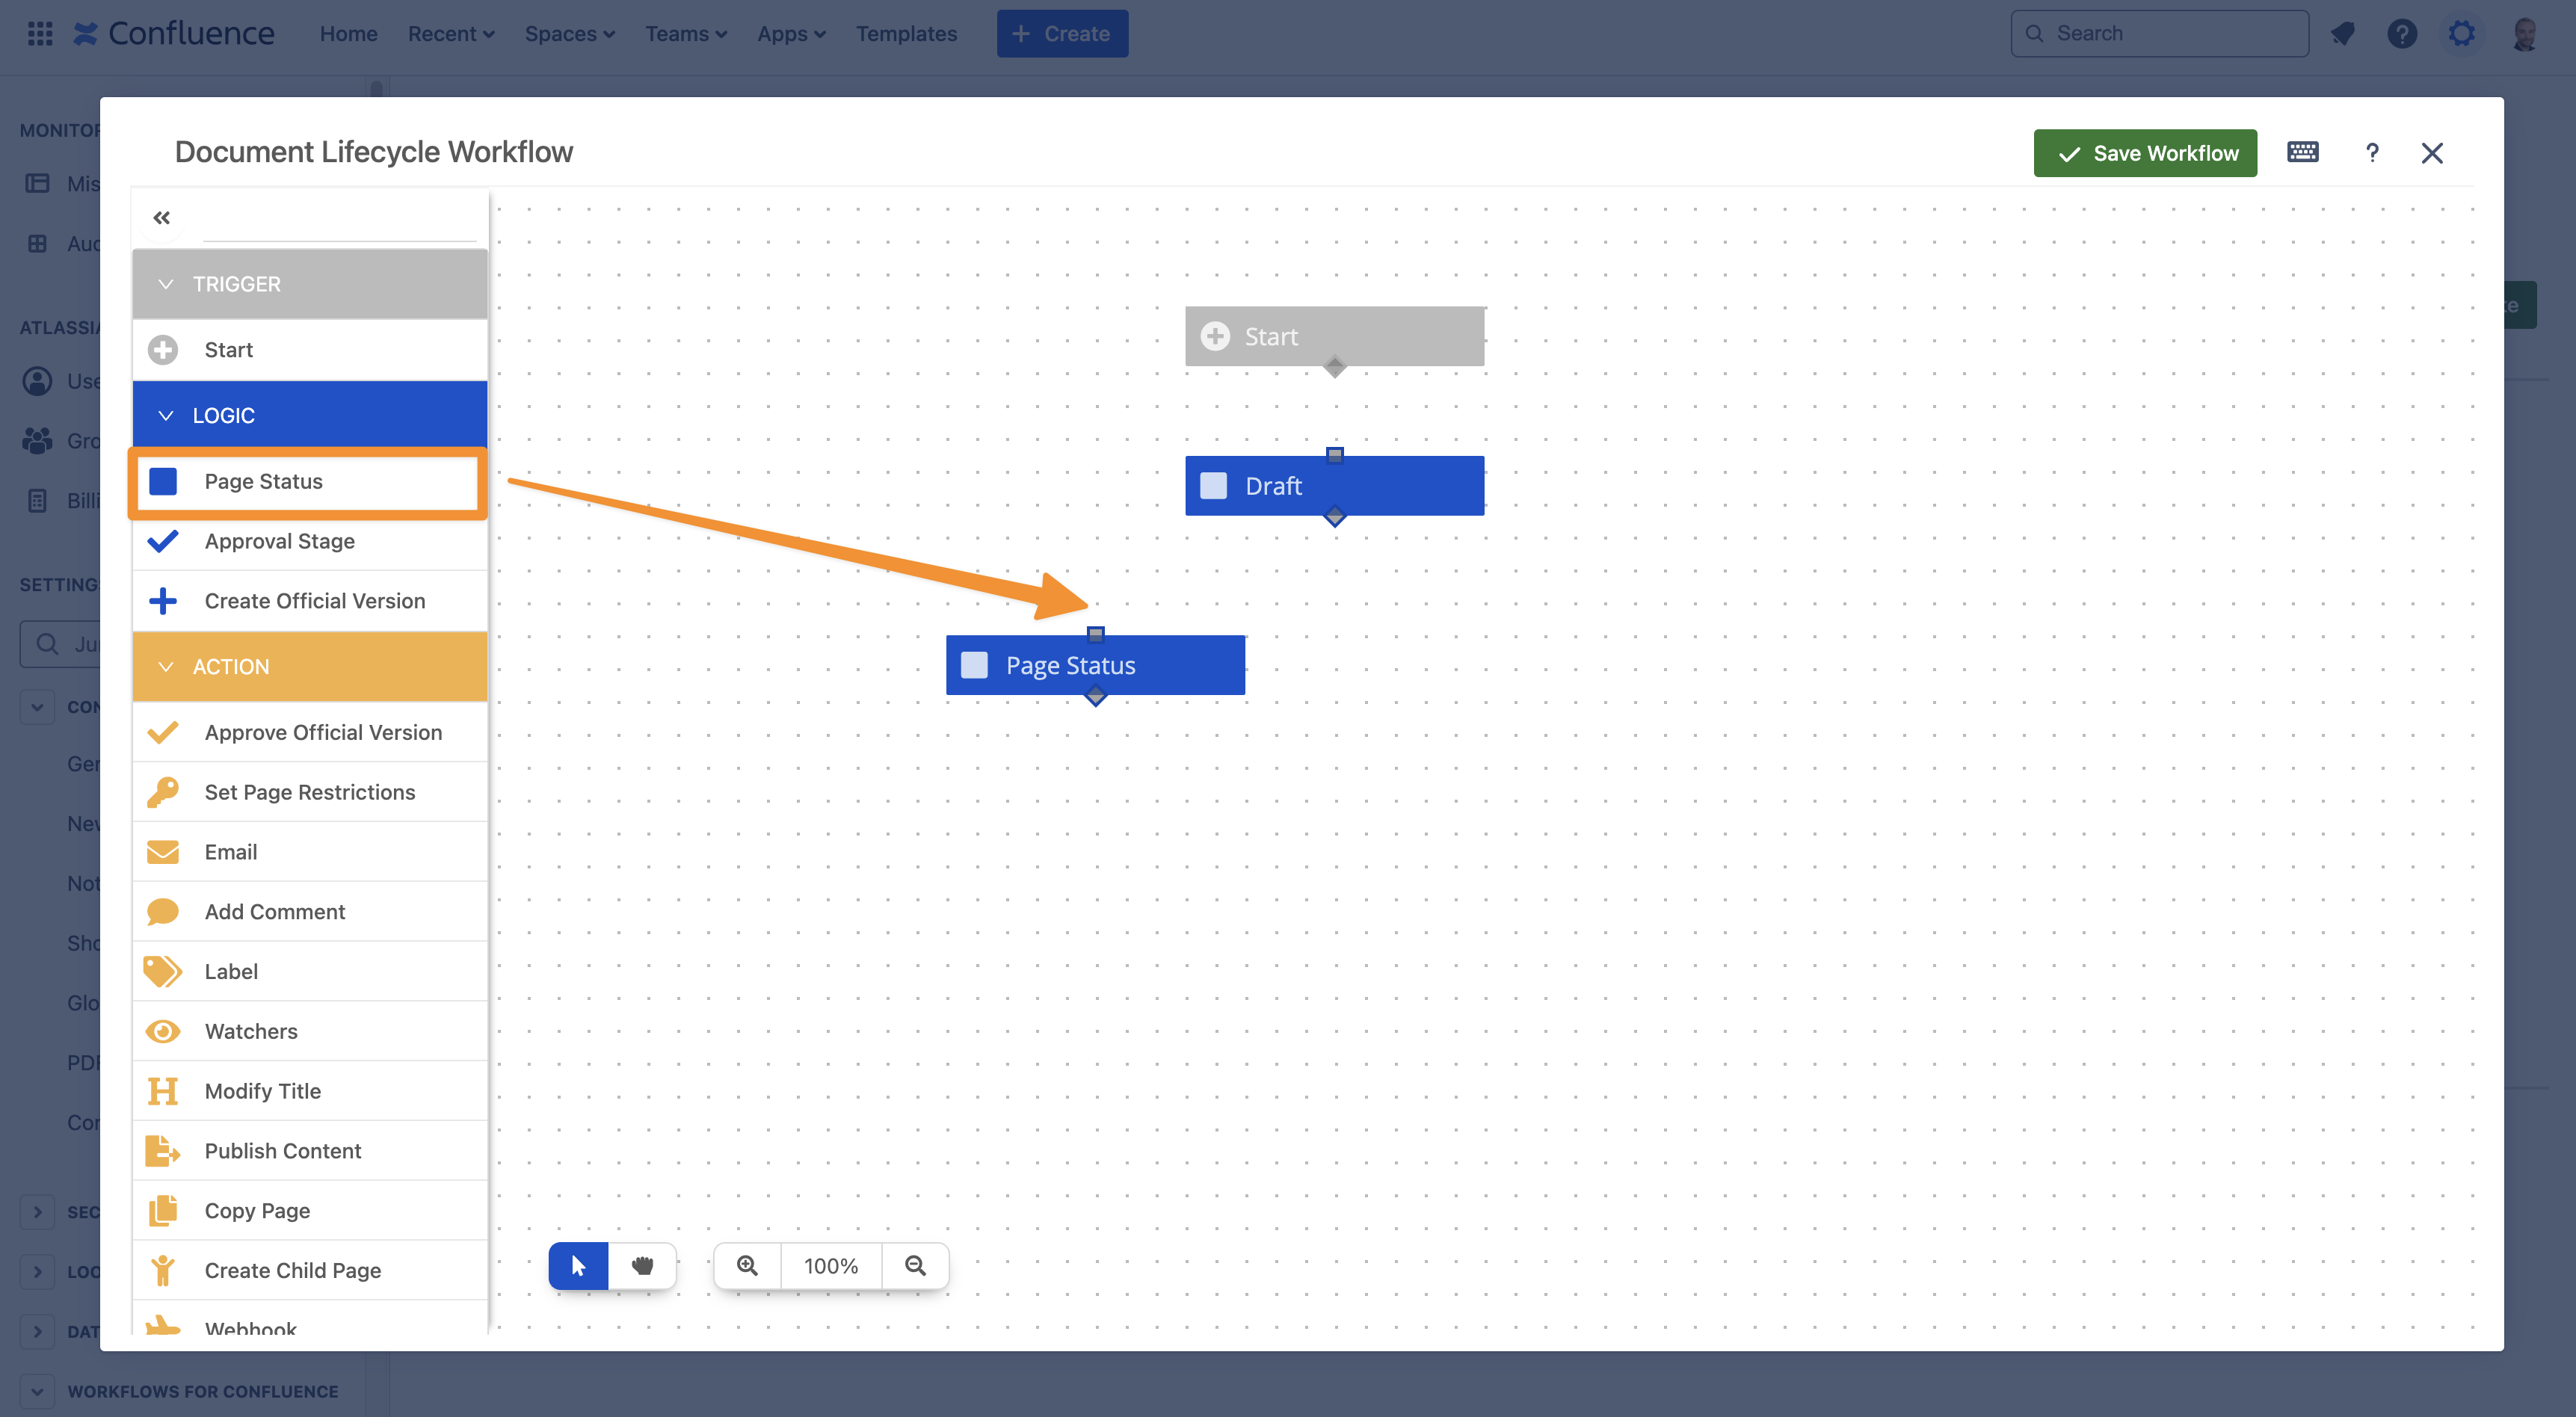Click the zoom out magnifier button
The height and width of the screenshot is (1417, 2576).
[x=915, y=1265]
